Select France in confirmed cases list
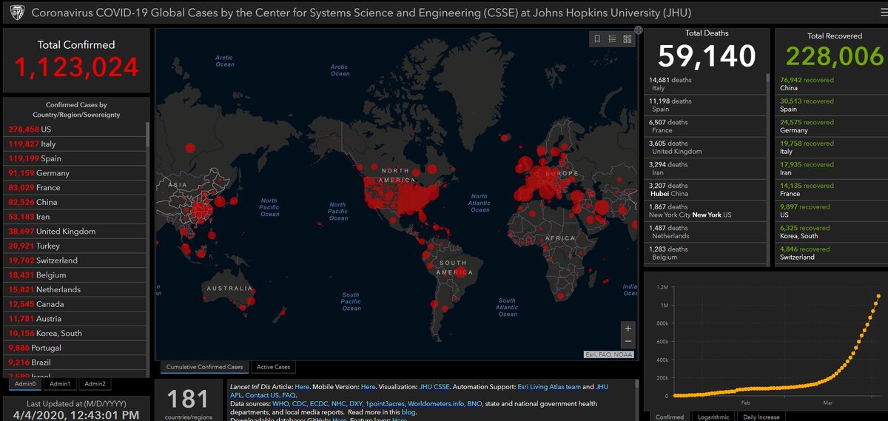The width and height of the screenshot is (888, 421). click(75, 187)
